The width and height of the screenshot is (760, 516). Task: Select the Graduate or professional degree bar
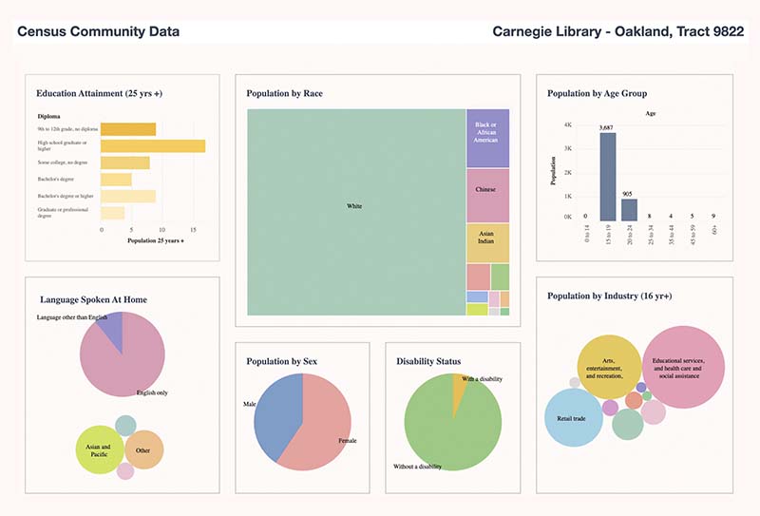click(112, 213)
